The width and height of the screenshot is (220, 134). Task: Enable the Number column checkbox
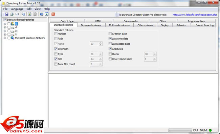(56, 34)
